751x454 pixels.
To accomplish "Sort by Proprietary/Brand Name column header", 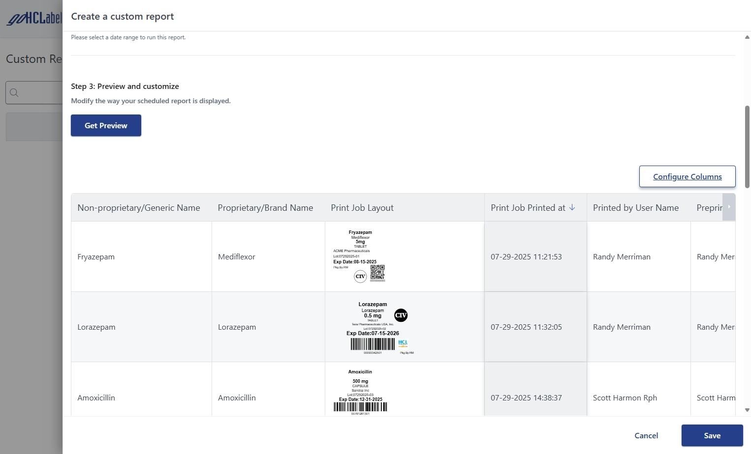I will click(265, 208).
